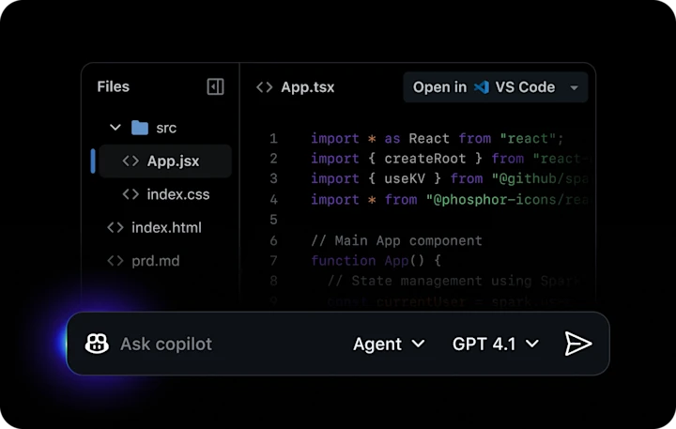Click the Files panel heading
Viewport: 676px width, 429px height.
tap(113, 86)
